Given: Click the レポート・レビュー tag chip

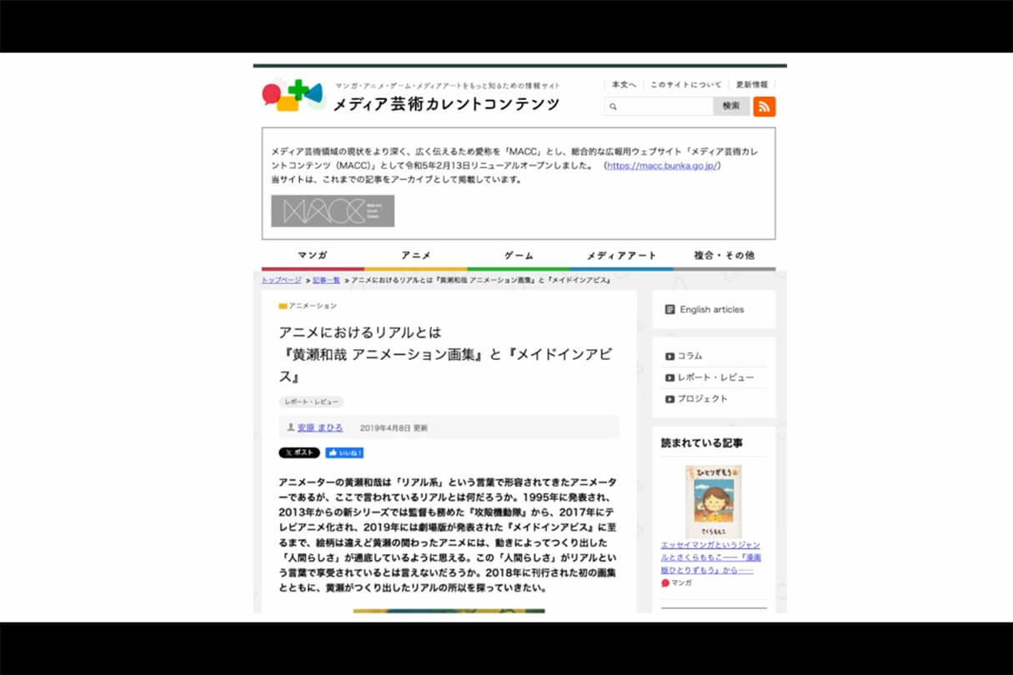Looking at the screenshot, I should point(311,401).
